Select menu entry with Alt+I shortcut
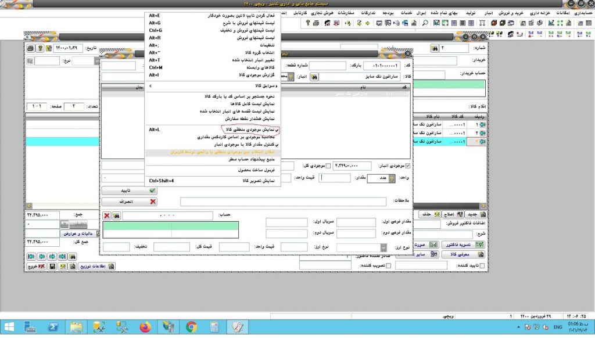The height and width of the screenshot is (338, 595). 213,75
